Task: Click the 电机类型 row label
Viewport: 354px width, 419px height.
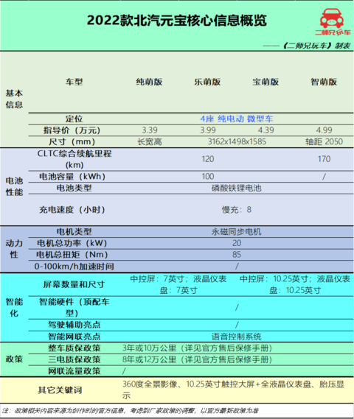Action: tap(74, 231)
